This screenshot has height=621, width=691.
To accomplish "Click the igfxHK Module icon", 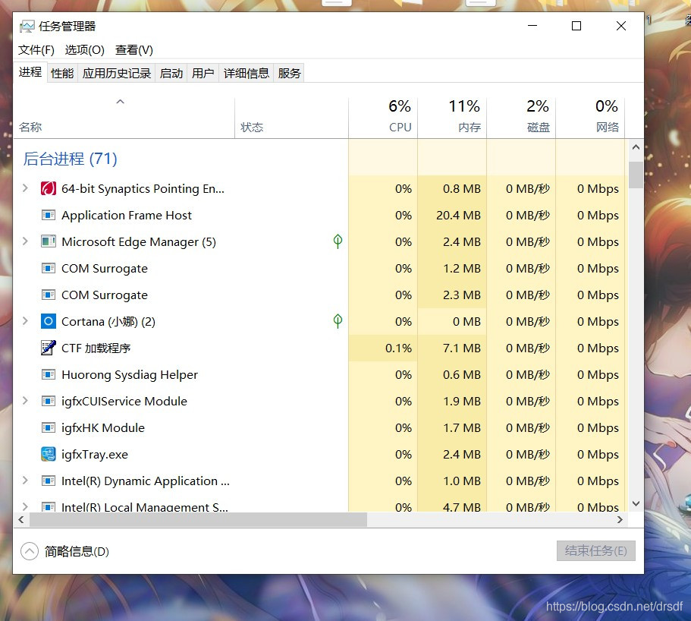I will pyautogui.click(x=48, y=428).
